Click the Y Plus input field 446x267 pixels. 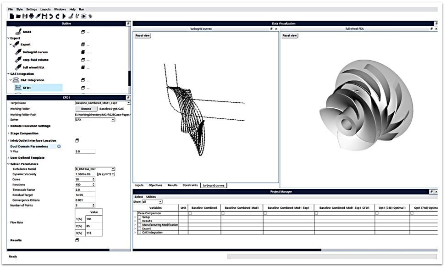pos(85,151)
